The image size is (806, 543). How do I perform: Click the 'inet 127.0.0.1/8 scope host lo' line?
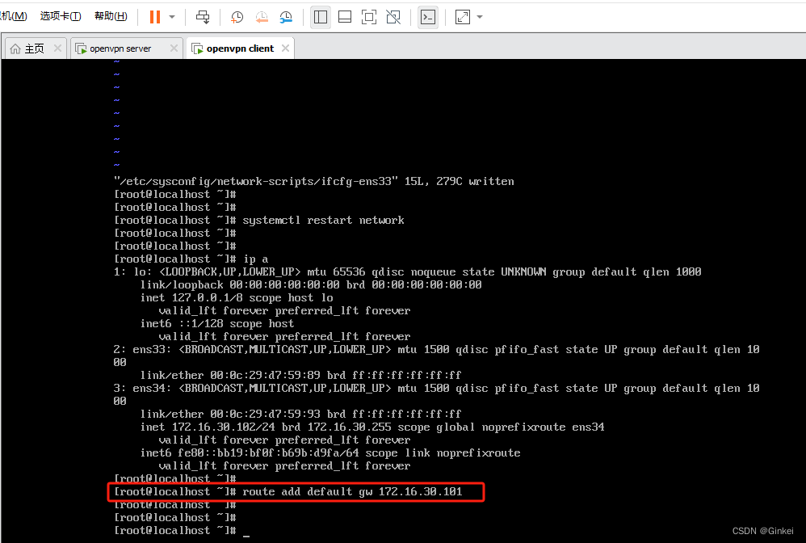click(x=237, y=297)
